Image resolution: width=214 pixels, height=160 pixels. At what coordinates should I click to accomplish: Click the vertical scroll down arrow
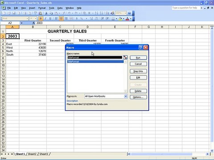click(212, 151)
